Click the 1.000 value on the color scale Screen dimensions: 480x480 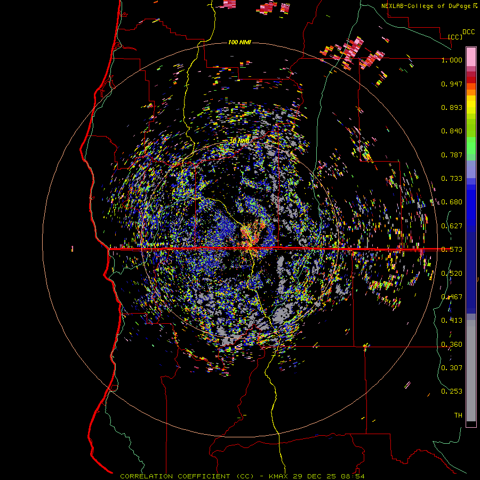pyautogui.click(x=452, y=60)
